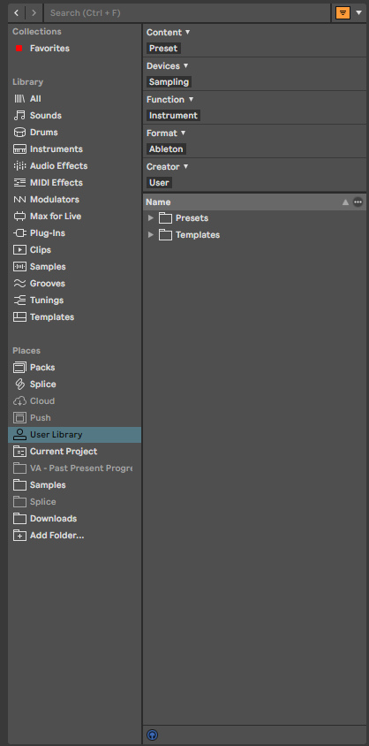Image resolution: width=369 pixels, height=746 pixels.
Task: Open the column options ellipsis button
Action: (x=358, y=202)
